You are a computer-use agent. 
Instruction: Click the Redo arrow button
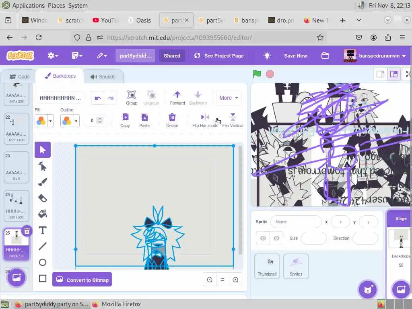tap(110, 98)
